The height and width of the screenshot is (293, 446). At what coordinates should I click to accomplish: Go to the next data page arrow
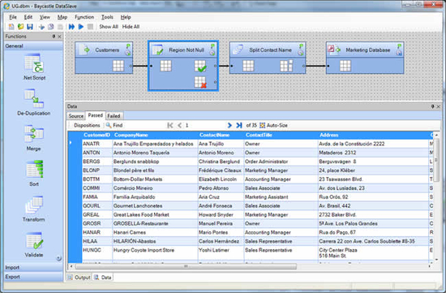click(229, 125)
